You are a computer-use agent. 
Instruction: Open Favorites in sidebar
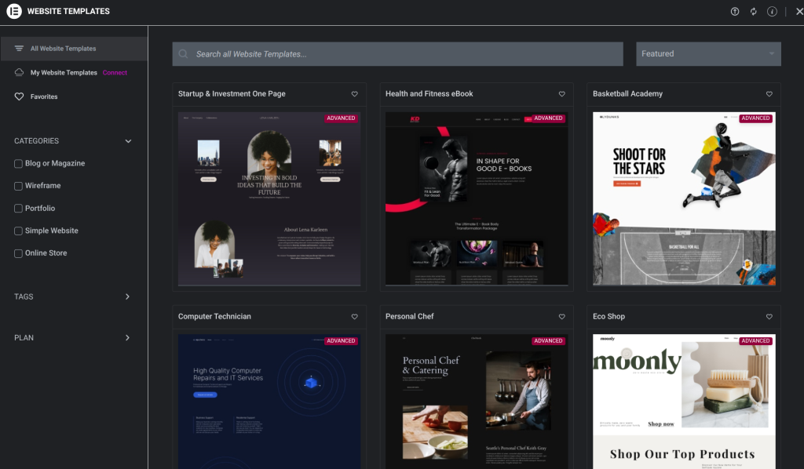coord(44,96)
